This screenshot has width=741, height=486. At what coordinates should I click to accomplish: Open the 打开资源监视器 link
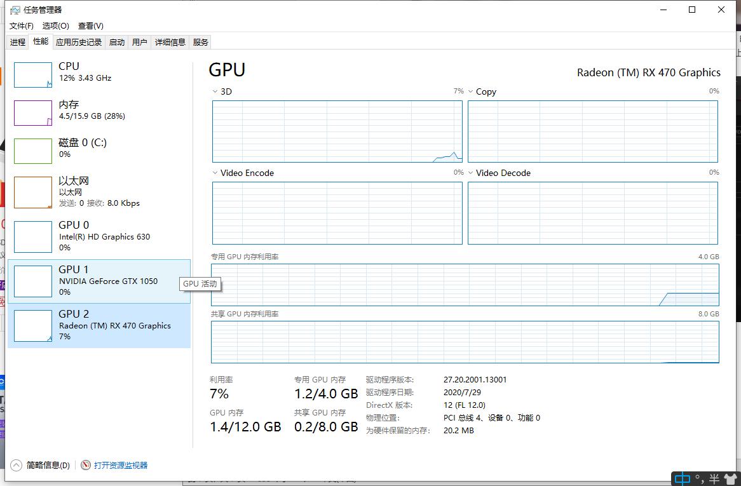point(121,465)
